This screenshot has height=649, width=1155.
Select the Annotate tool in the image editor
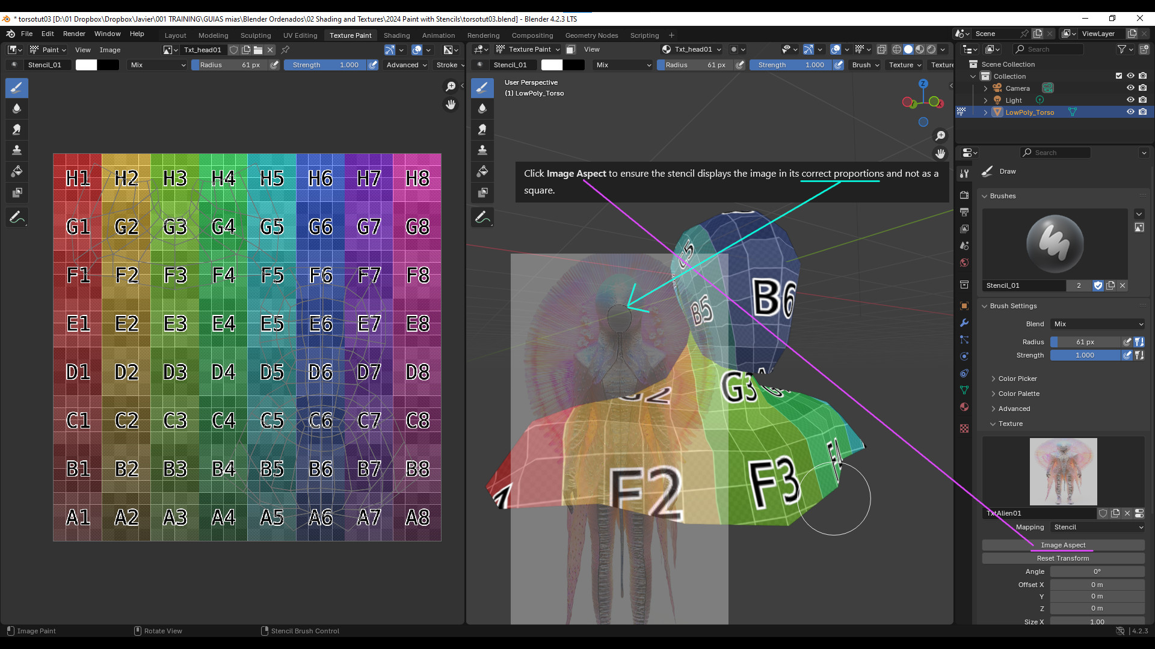tap(17, 218)
